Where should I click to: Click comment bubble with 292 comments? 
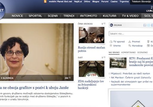[x=70, y=78]
